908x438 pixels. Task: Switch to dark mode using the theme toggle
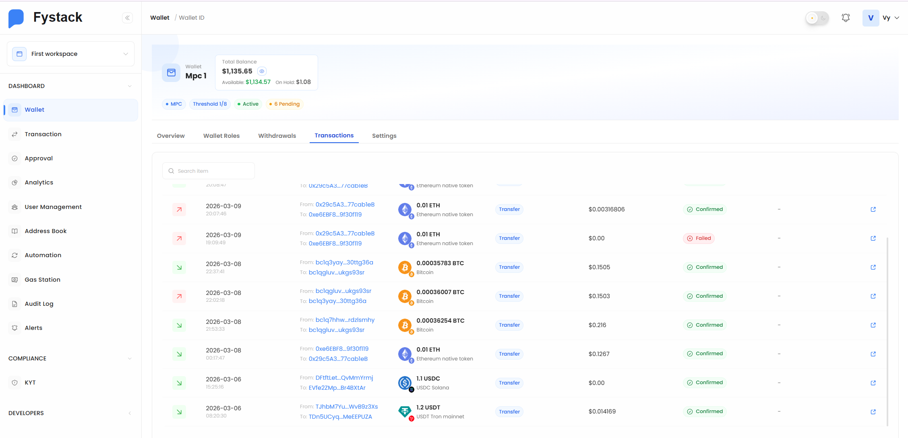[822, 18]
